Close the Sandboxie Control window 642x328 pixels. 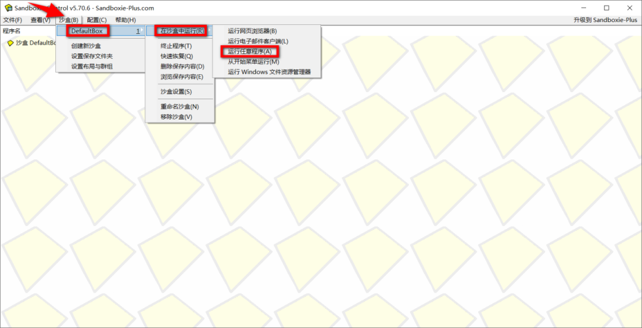(630, 8)
